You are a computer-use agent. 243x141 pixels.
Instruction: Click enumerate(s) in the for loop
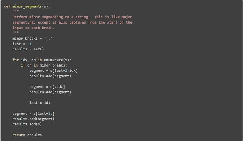pyautogui.click(x=56, y=60)
